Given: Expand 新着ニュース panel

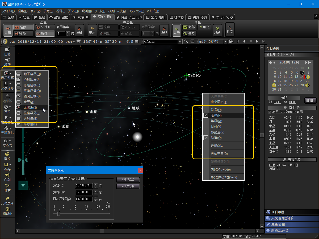Looking at the screenshot, I should (291, 230).
